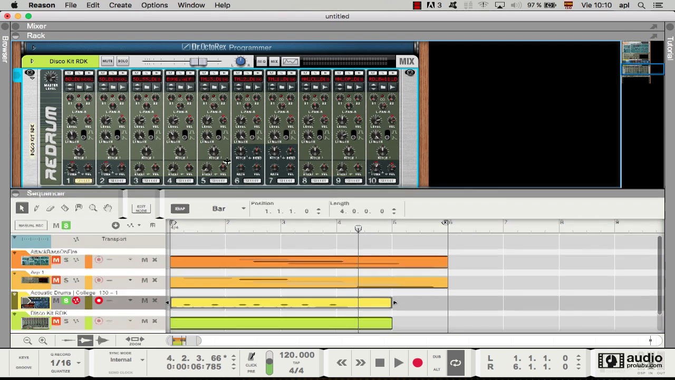This screenshot has width=675, height=380.
Task: Open the File menu
Action: coord(71,5)
